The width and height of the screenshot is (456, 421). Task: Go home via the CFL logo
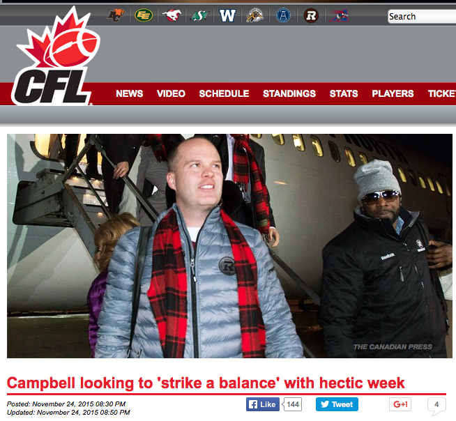tap(55, 56)
